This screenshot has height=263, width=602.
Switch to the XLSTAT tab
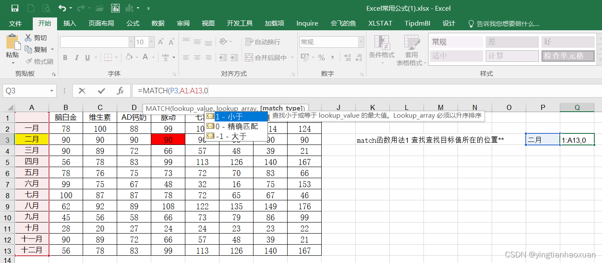380,23
